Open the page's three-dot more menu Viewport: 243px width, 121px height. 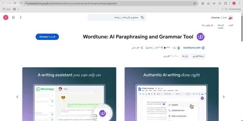tap(21, 18)
